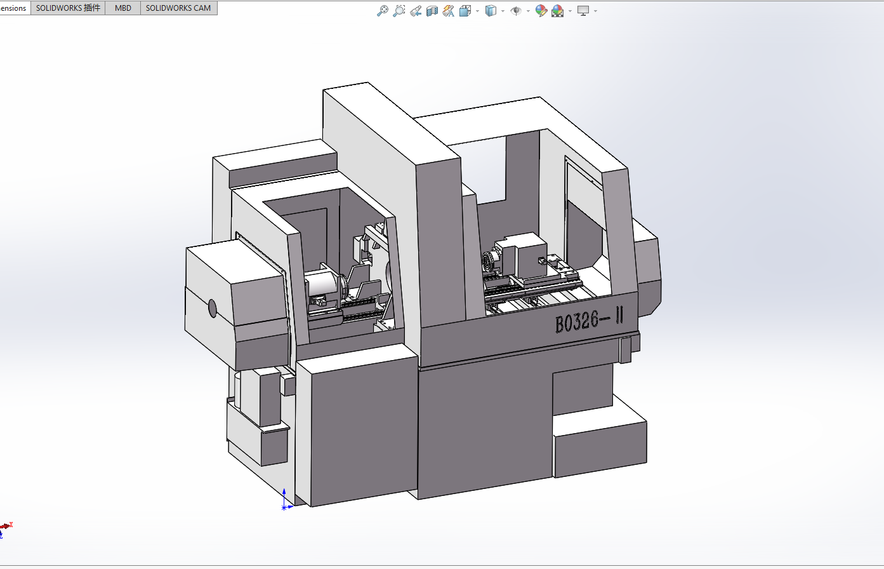Activate Section View tool

pyautogui.click(x=432, y=11)
